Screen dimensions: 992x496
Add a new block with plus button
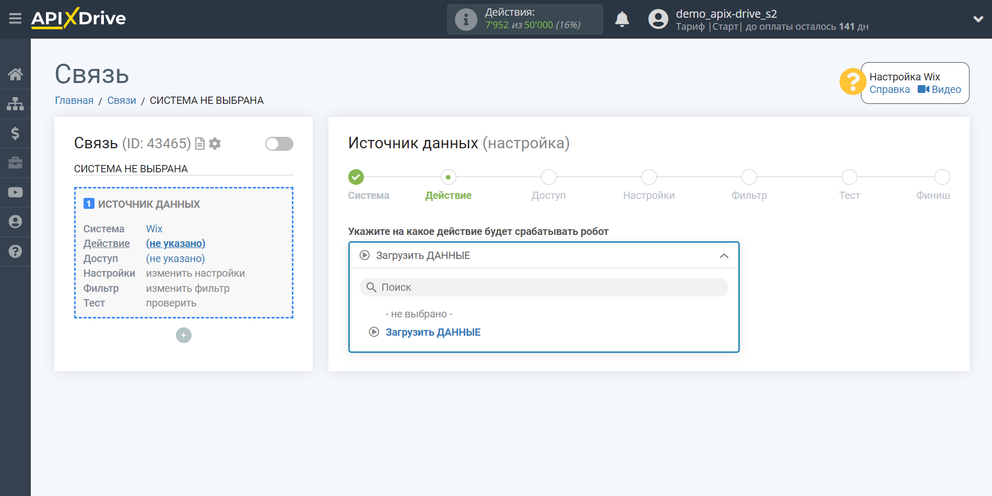tap(184, 335)
